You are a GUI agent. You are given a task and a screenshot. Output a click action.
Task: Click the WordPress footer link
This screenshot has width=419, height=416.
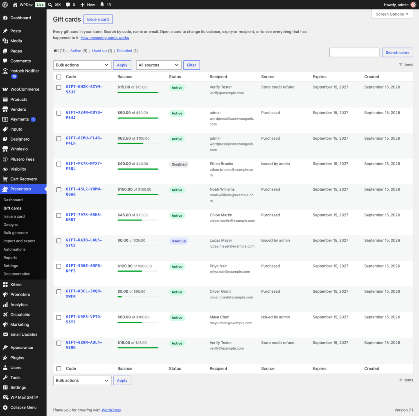(111, 410)
